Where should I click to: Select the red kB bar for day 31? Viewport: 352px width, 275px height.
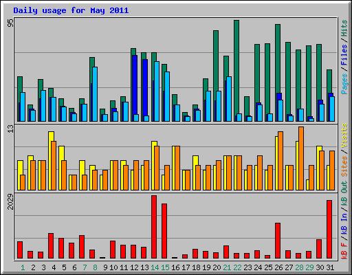pos(329,230)
